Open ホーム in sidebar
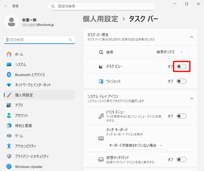This screenshot has height=171, width=204. 40,54
